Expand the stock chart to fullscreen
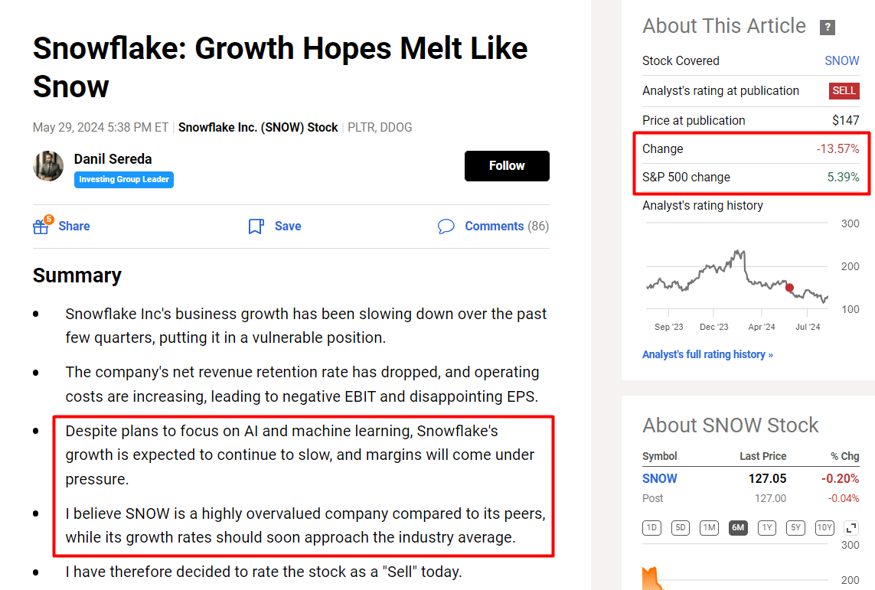Screen dimensions: 875x590 click(x=851, y=528)
